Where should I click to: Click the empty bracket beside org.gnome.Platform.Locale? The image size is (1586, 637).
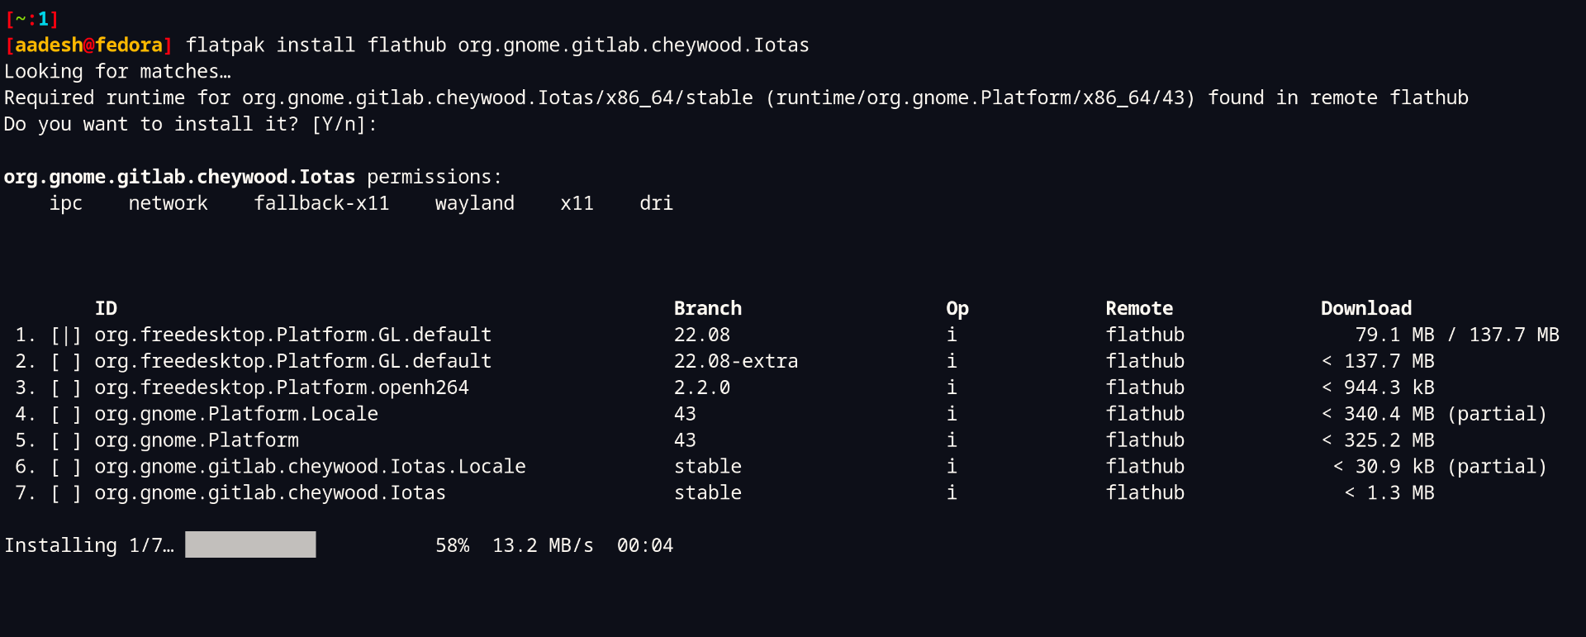[x=66, y=414]
